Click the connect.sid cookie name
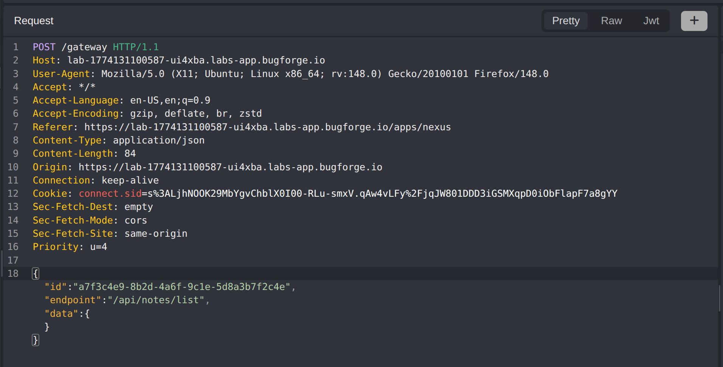The width and height of the screenshot is (723, 367). point(110,194)
